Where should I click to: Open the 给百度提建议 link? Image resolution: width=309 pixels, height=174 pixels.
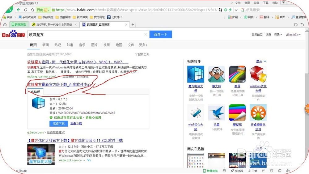pyautogui.click(x=56, y=132)
